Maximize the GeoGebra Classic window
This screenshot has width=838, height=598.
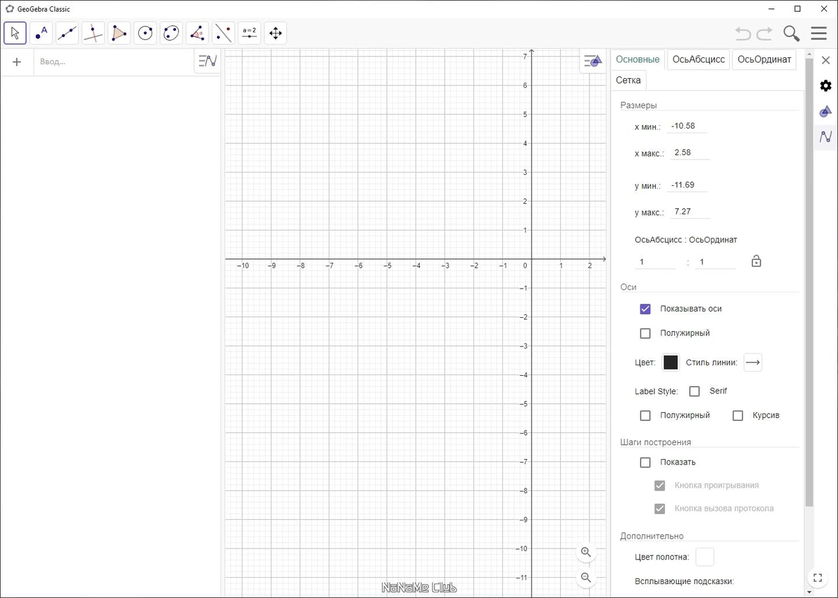tap(797, 9)
